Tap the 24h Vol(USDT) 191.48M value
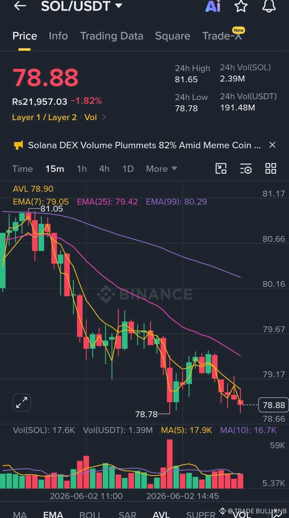Screen dimensions: 289x518 point(238,108)
